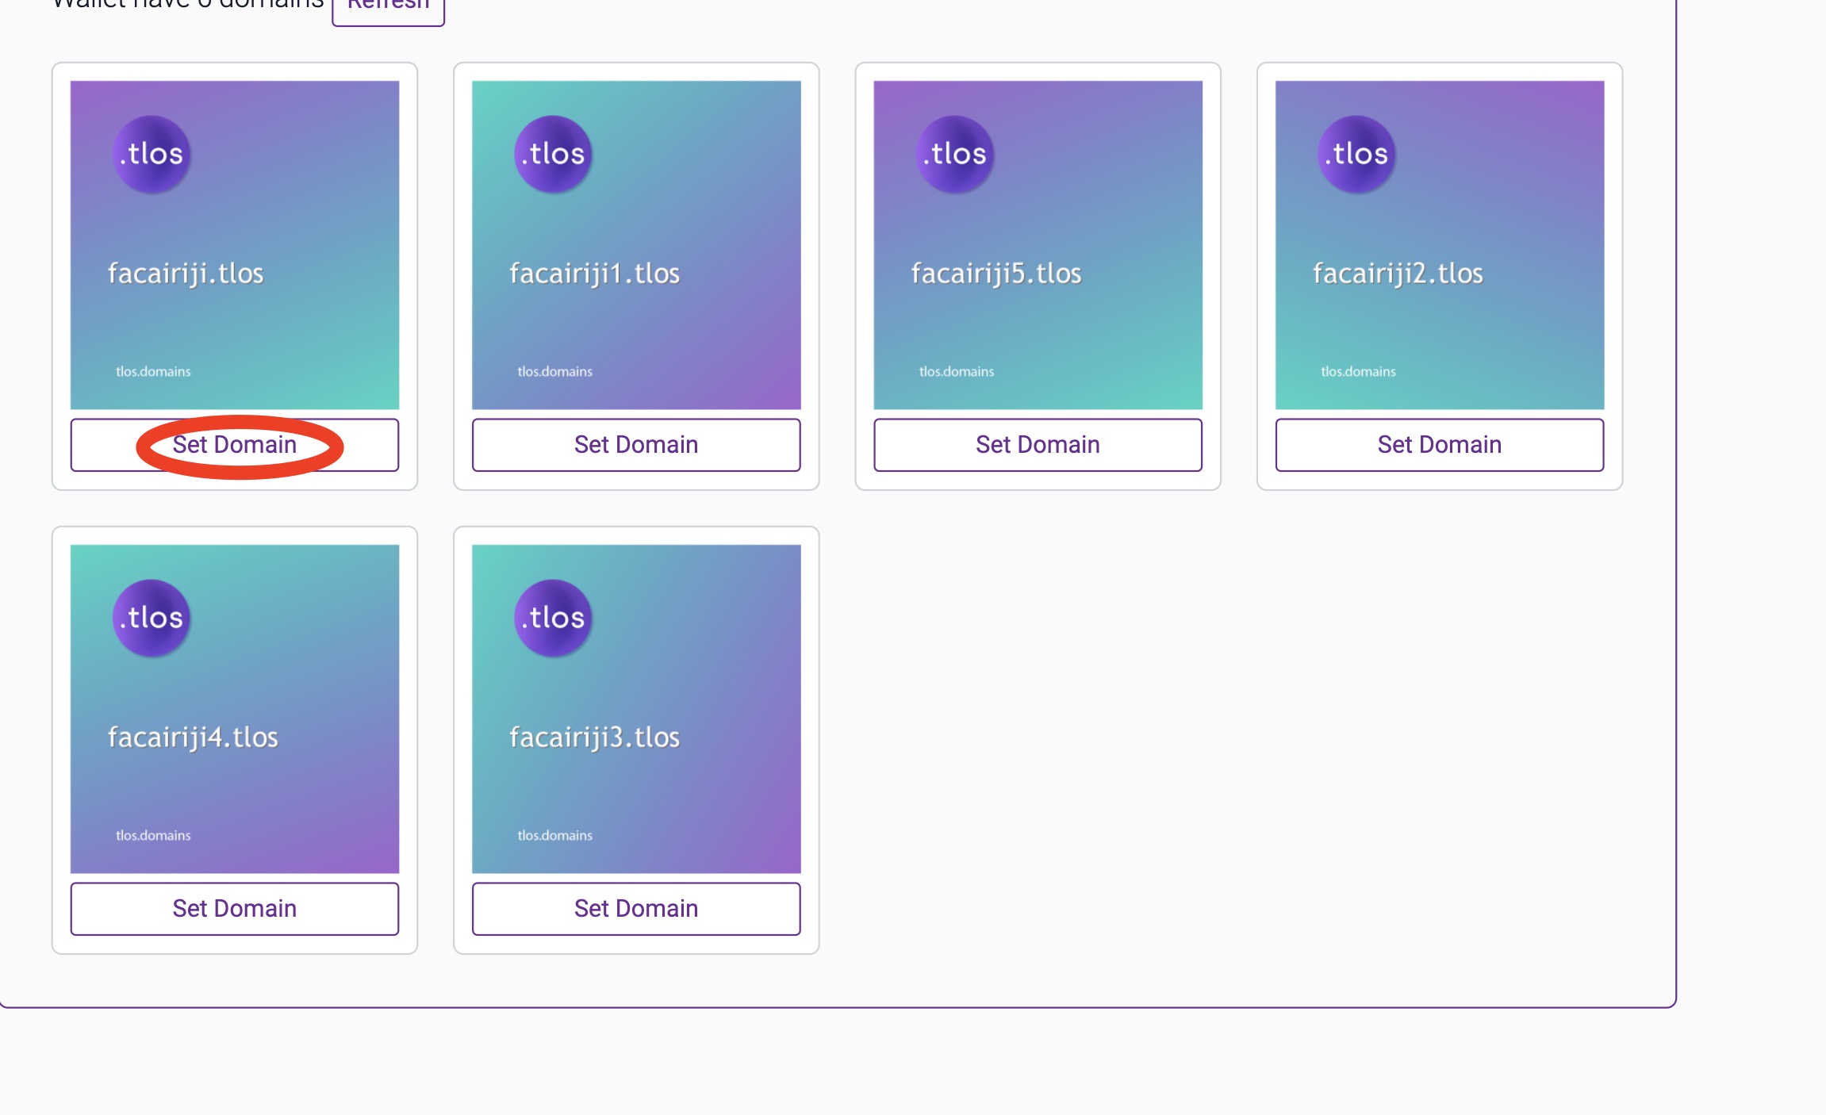Click the facairiji1.tlos domain name text

[594, 274]
